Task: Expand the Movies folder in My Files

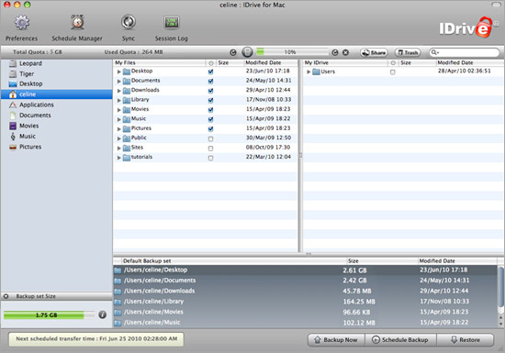Action: 118,110
